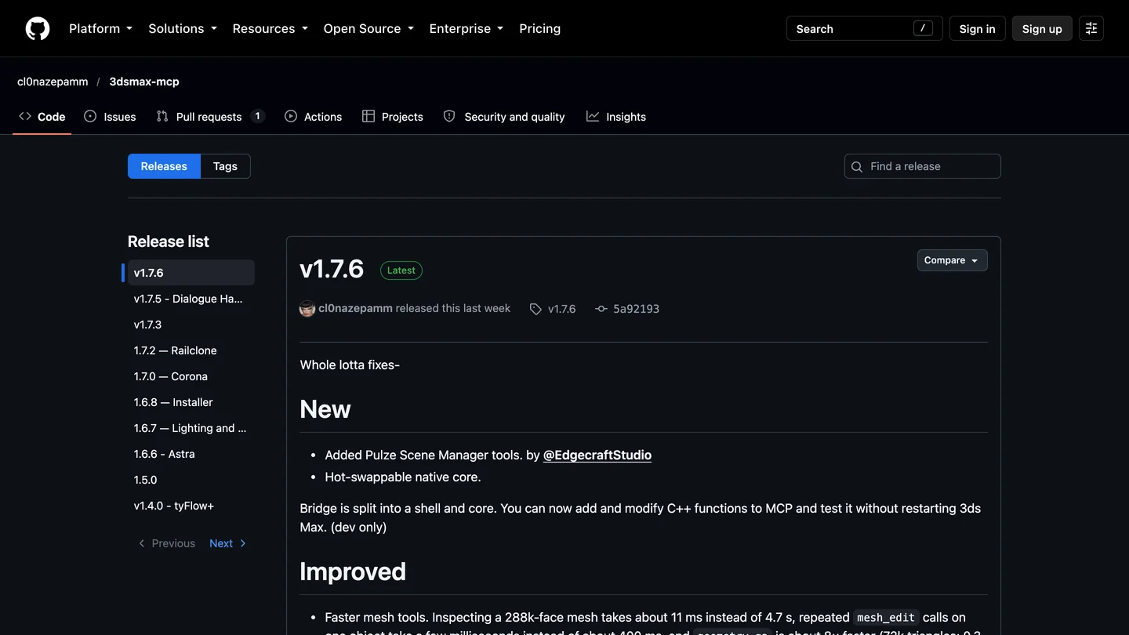
Task: Open the 3dsmax-mcp repository link
Action: (144, 82)
